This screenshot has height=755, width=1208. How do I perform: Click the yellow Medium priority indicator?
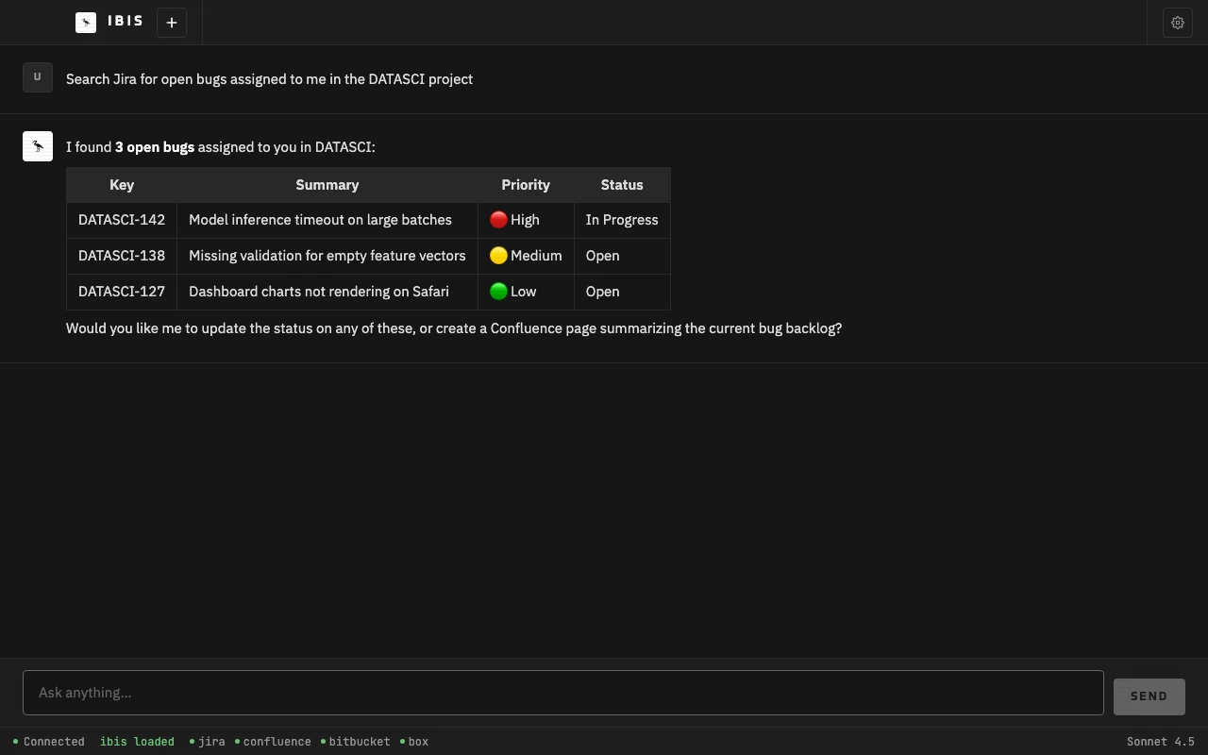[x=498, y=256]
